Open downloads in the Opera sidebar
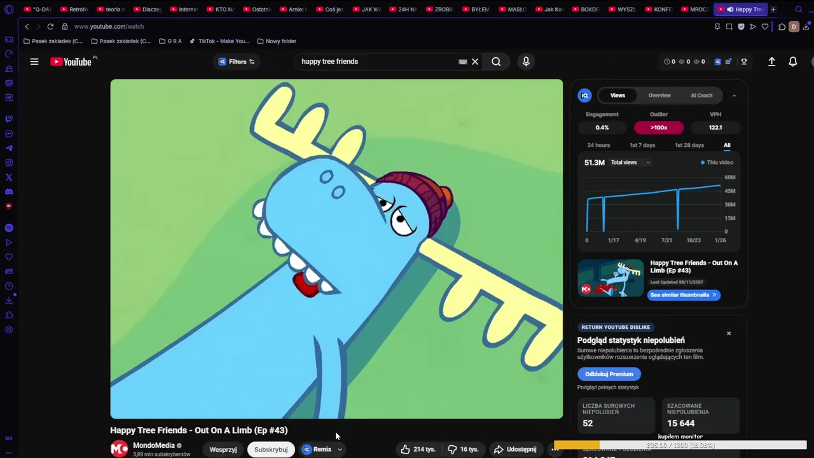The image size is (814, 458). pyautogui.click(x=9, y=300)
